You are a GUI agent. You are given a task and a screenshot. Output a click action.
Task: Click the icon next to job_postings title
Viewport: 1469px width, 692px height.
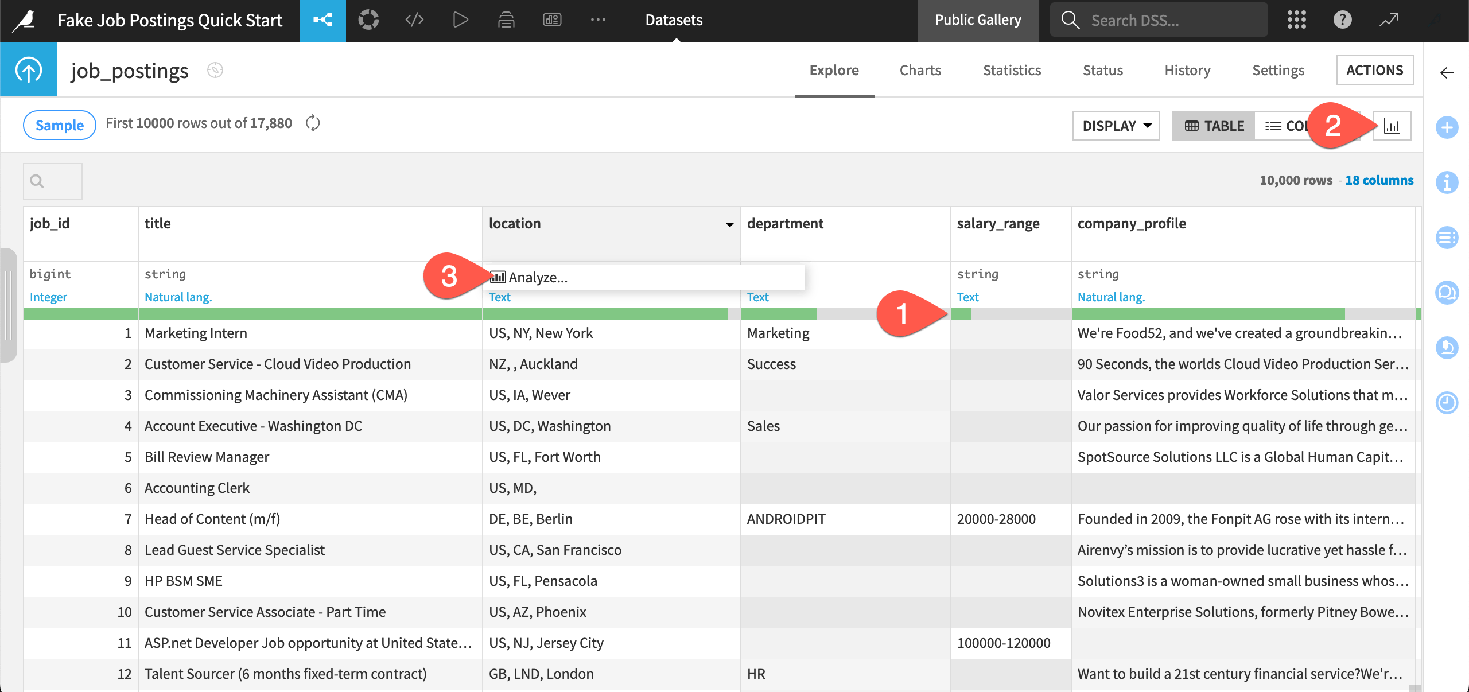(215, 71)
